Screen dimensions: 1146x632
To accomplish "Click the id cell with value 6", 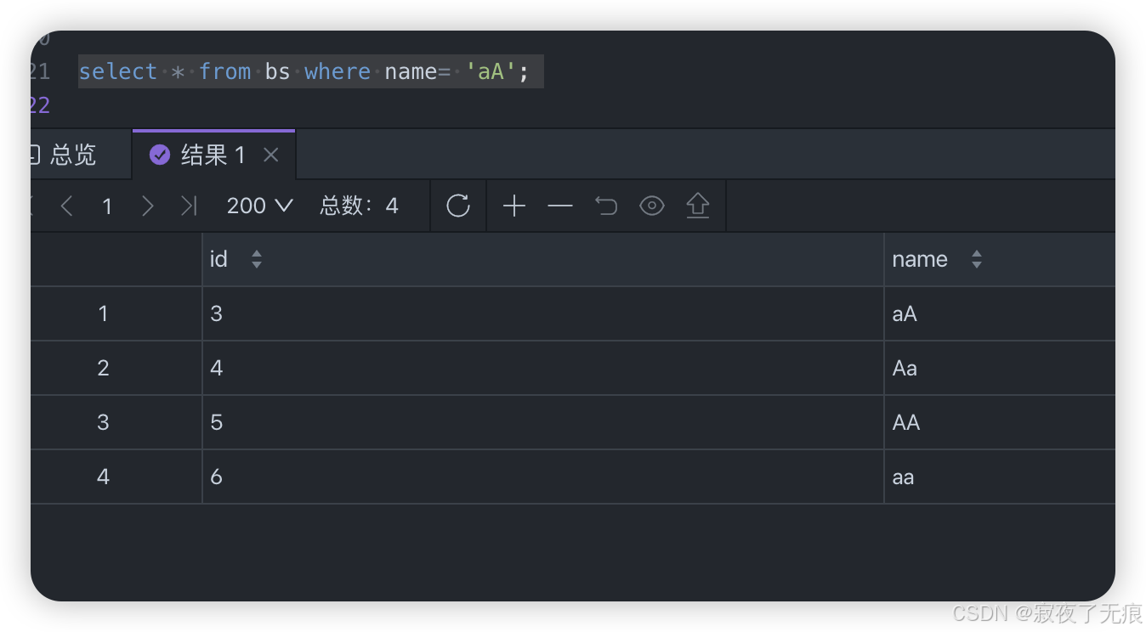I will [x=543, y=477].
